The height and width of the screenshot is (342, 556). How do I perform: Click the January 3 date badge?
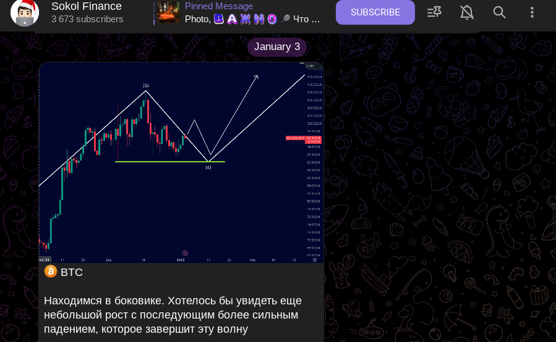[277, 47]
